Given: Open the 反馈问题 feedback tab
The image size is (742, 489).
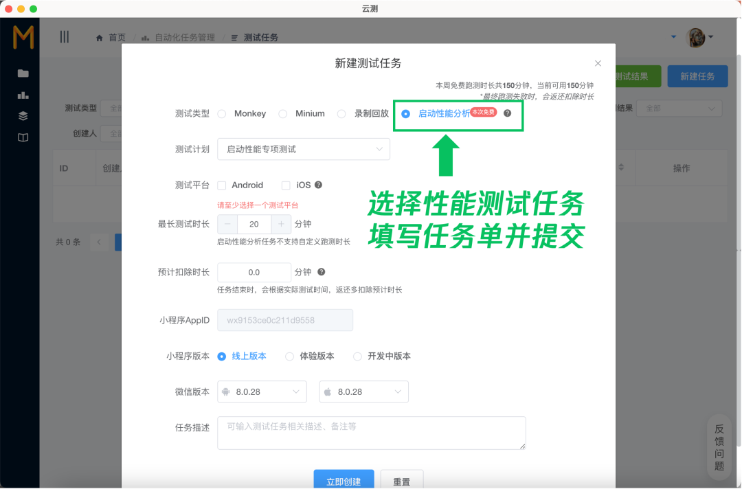Looking at the screenshot, I should [x=719, y=447].
